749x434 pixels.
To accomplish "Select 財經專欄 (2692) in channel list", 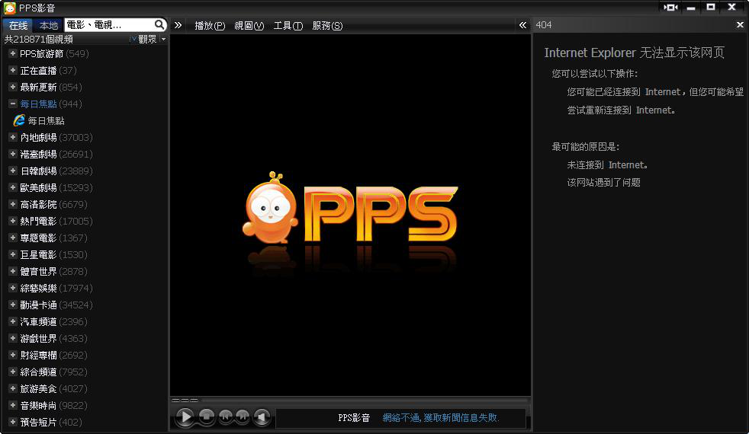I will (x=53, y=355).
